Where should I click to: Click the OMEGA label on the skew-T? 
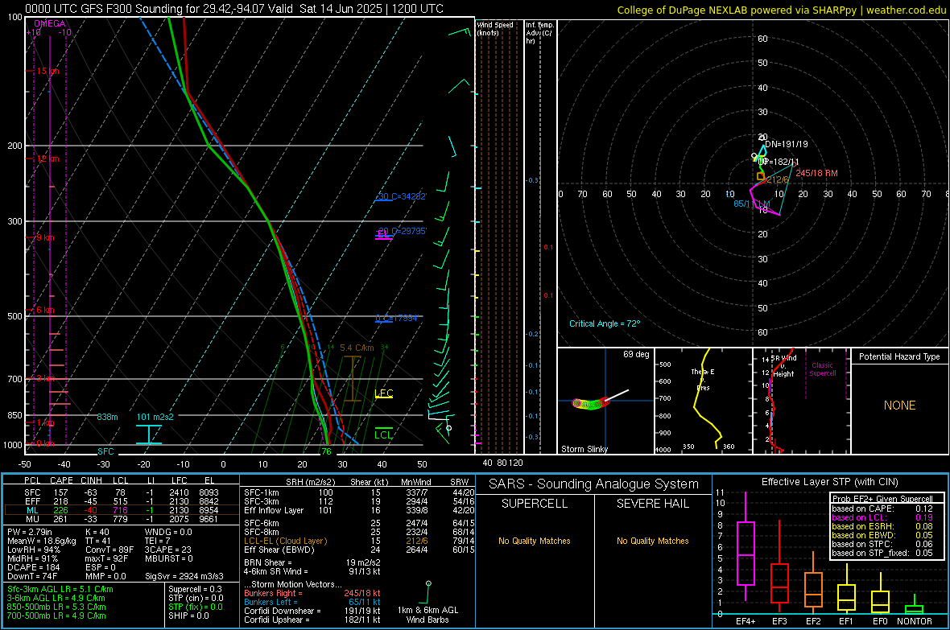50,23
